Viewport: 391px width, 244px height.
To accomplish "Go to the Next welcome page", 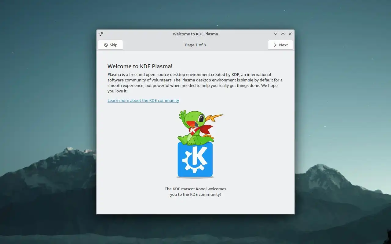I will (280, 45).
